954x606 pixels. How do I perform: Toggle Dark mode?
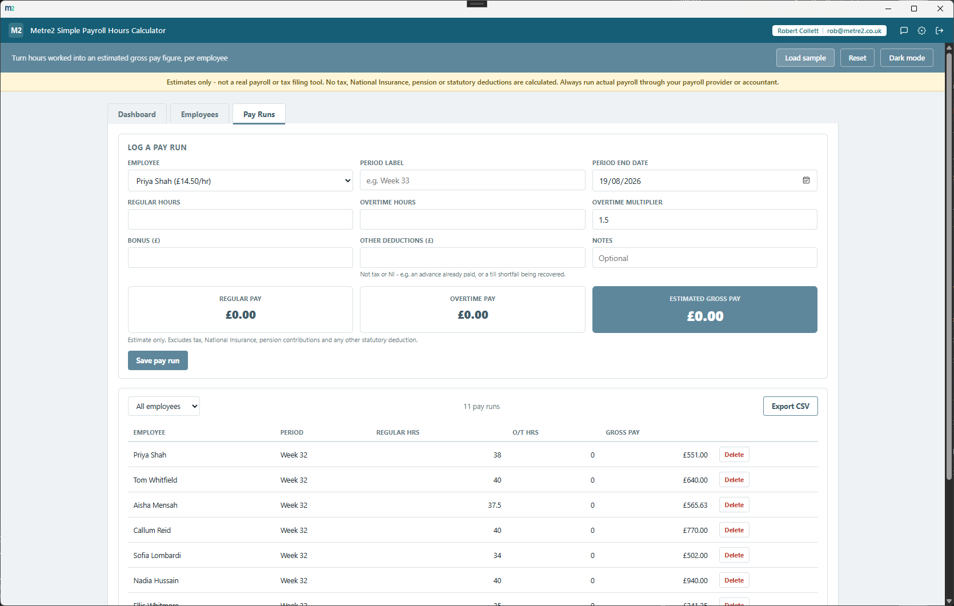pyautogui.click(x=907, y=58)
